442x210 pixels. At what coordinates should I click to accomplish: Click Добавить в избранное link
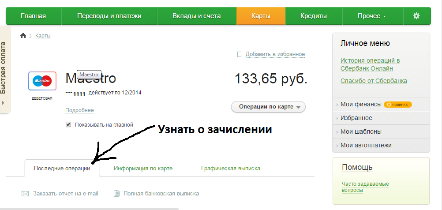click(275, 54)
